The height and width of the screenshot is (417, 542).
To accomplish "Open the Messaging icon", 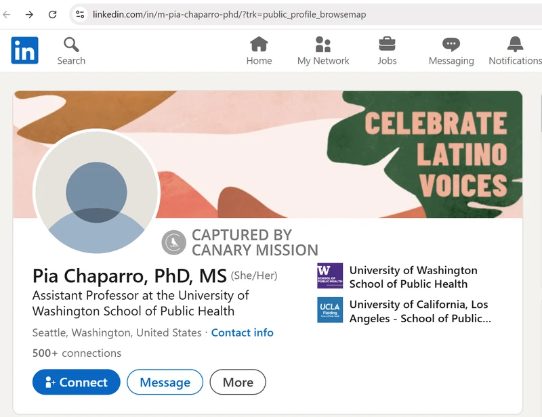I will coord(451,45).
